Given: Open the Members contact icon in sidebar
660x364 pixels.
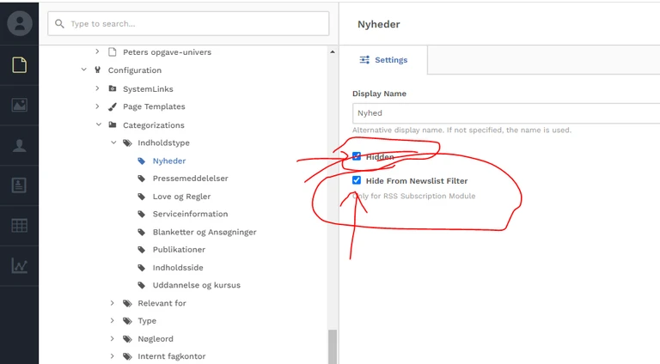Looking at the screenshot, I should [19, 185].
